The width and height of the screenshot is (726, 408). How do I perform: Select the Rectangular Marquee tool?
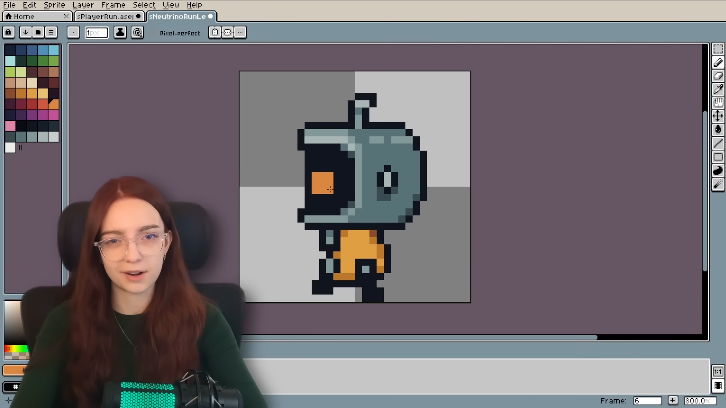718,49
